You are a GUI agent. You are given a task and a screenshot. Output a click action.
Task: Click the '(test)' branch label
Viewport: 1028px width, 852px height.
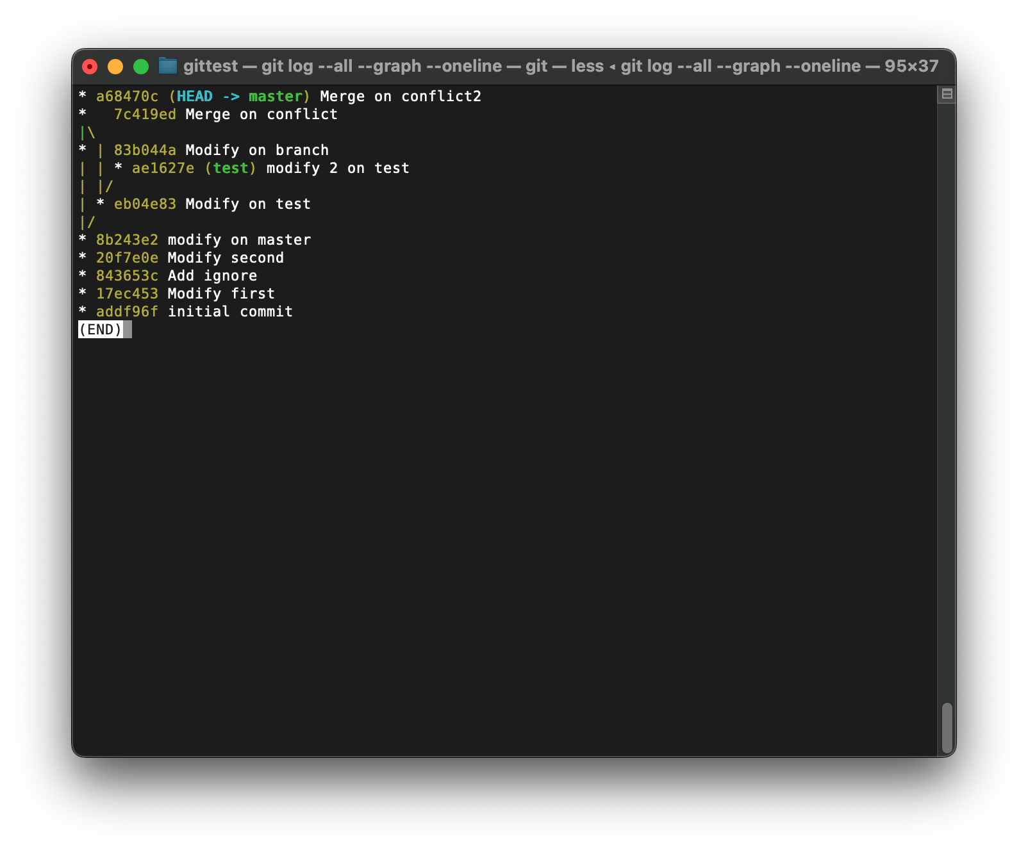pos(231,168)
